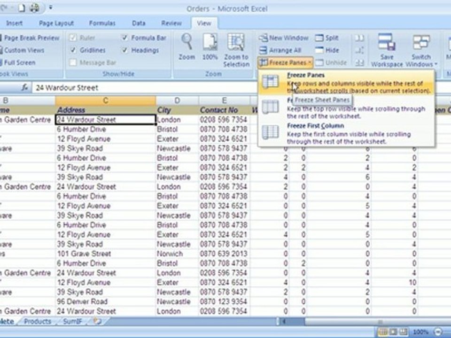Image resolution: width=451 pixels, height=338 pixels.
Task: Click the 0870 639 2013 contact cell
Action: tap(225, 254)
